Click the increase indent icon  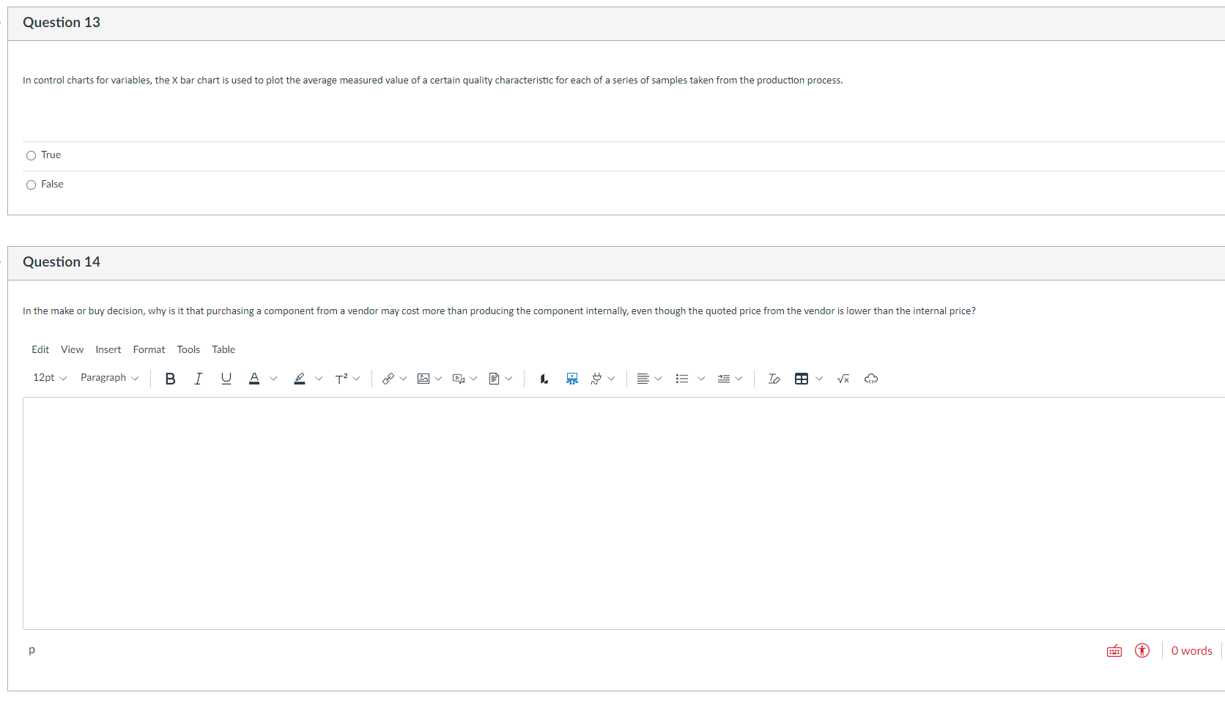point(724,379)
